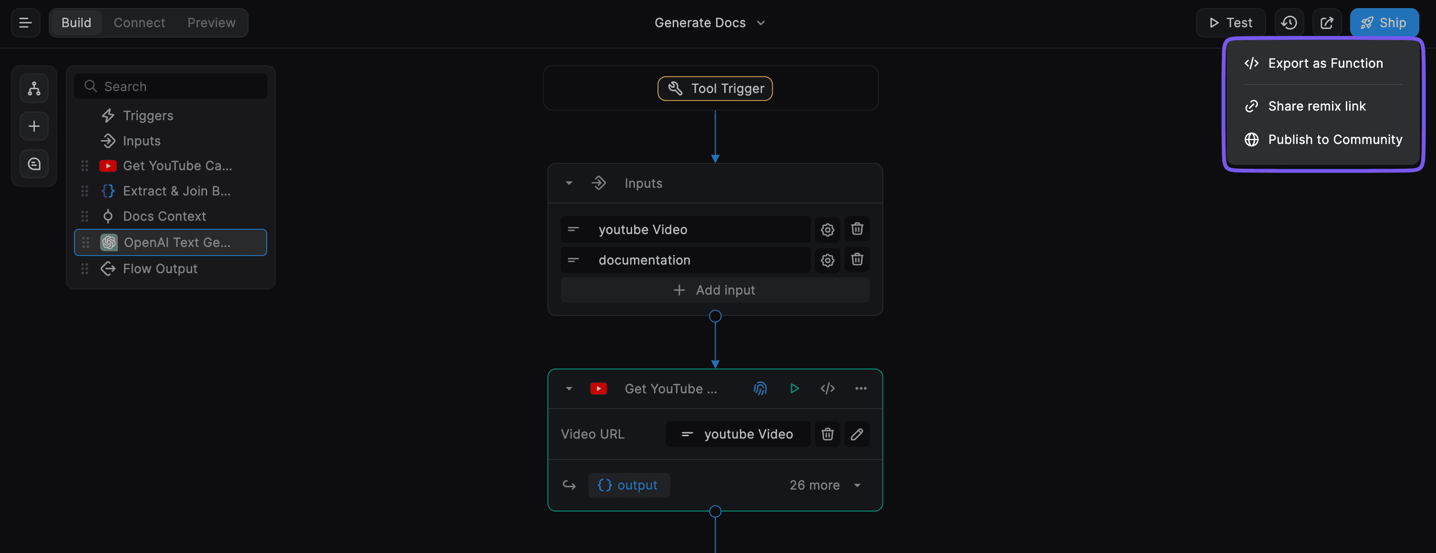The height and width of the screenshot is (553, 1436).
Task: Expand the 26 more outputs dropdown
Action: 826,486
